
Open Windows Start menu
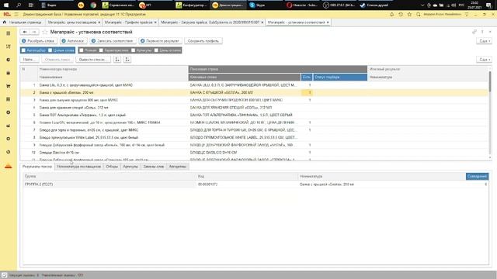(5, 5)
